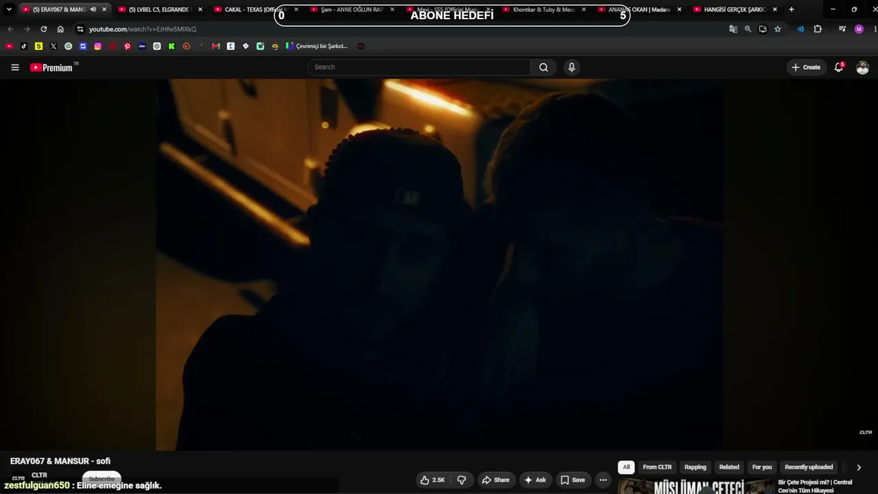Dislike the video with thumbs down

click(x=462, y=480)
